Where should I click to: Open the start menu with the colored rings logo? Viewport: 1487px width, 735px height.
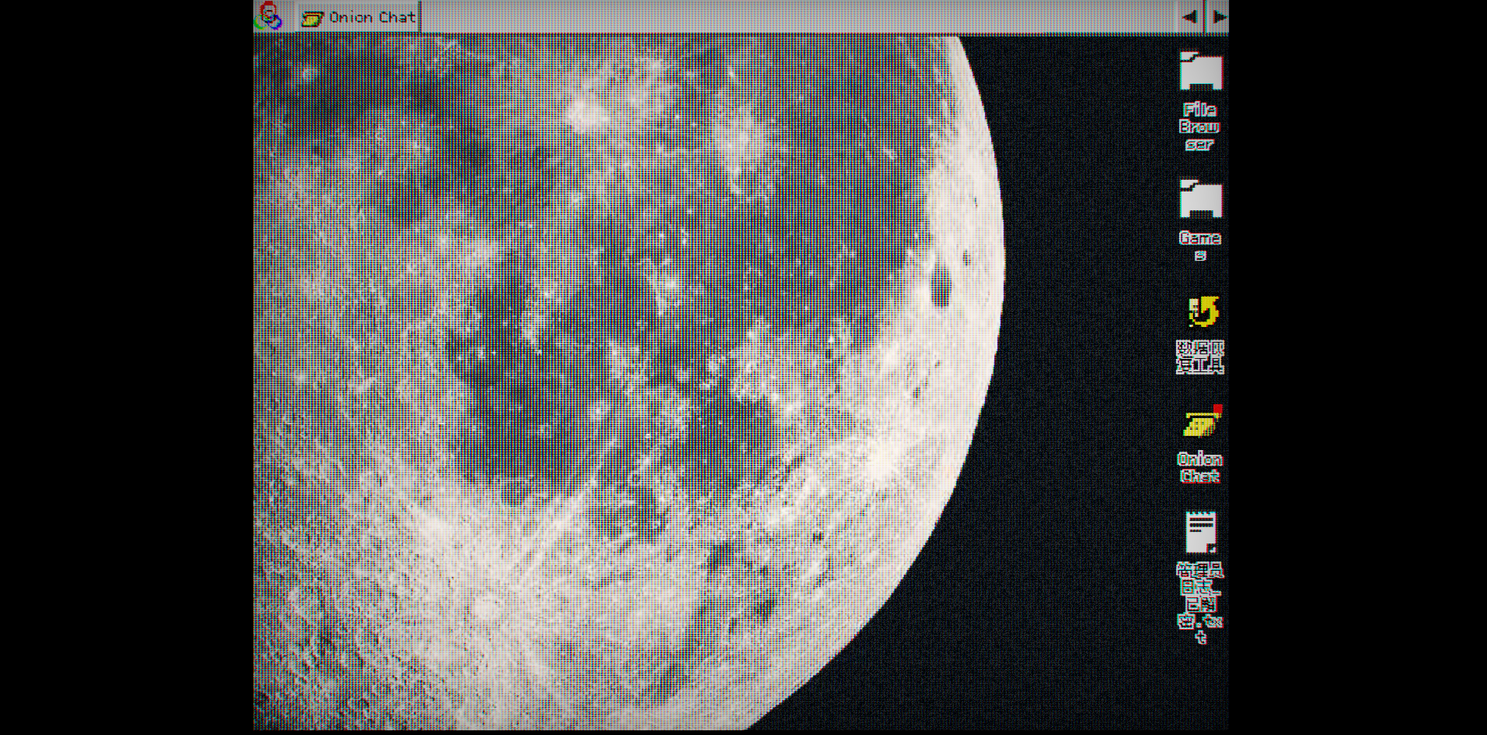tap(269, 16)
